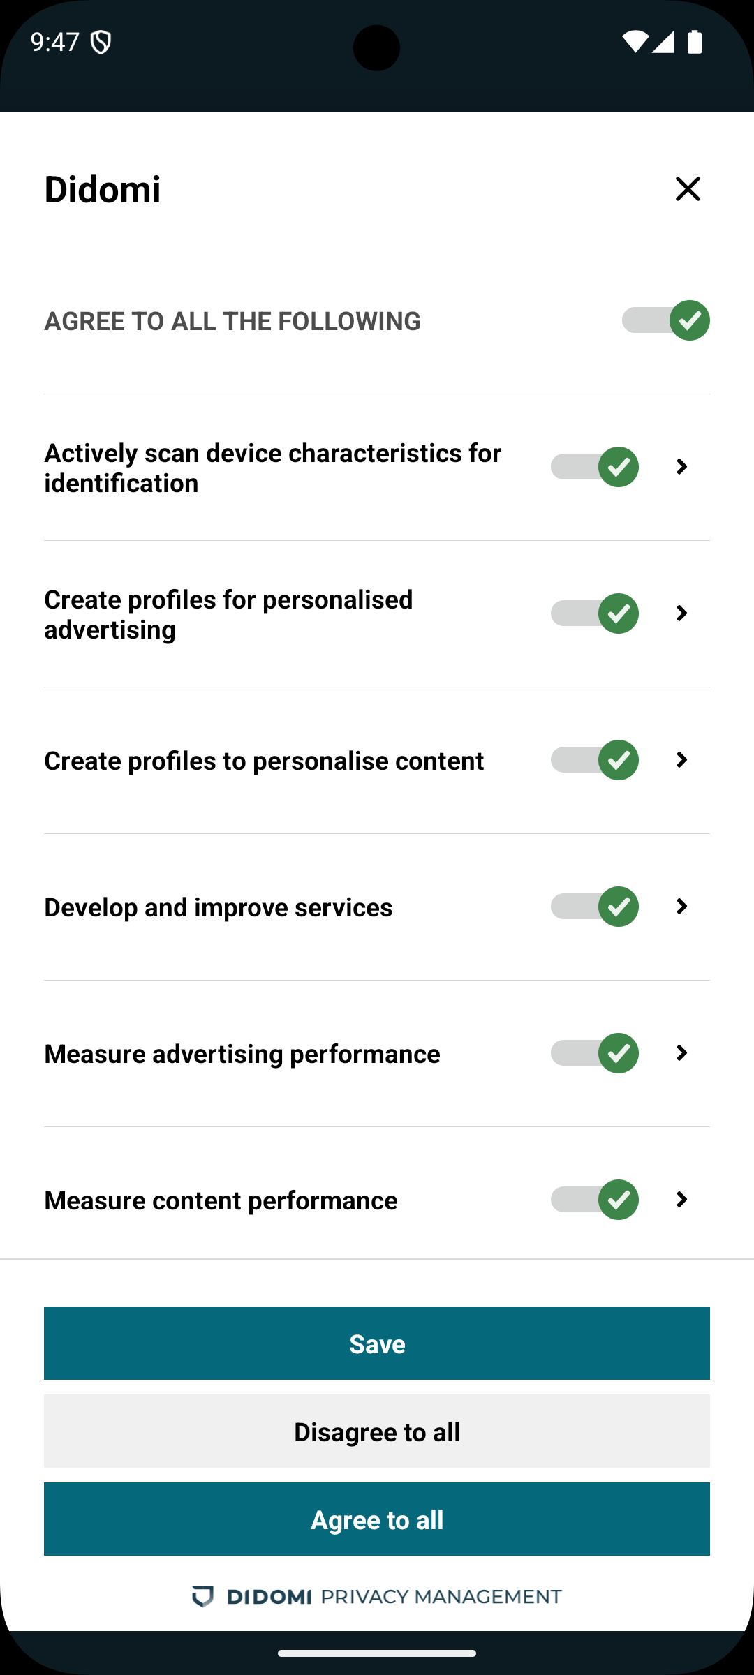The height and width of the screenshot is (1675, 754).
Task: Disable actively scan device characteristics toggle
Action: tap(594, 467)
